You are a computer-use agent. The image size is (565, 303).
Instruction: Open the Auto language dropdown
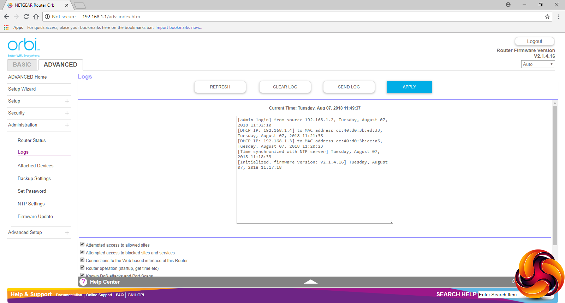click(x=538, y=64)
